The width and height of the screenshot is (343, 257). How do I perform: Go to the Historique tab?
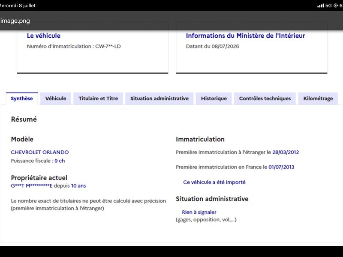pyautogui.click(x=214, y=99)
